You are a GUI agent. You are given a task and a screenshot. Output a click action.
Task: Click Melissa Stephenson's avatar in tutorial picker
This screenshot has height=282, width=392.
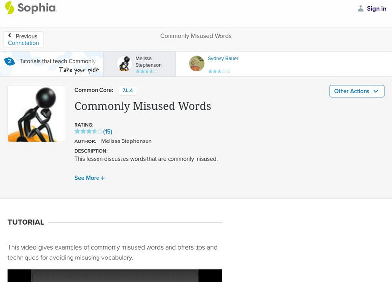point(124,64)
